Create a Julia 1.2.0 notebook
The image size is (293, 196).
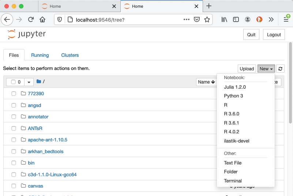pyautogui.click(x=245, y=87)
